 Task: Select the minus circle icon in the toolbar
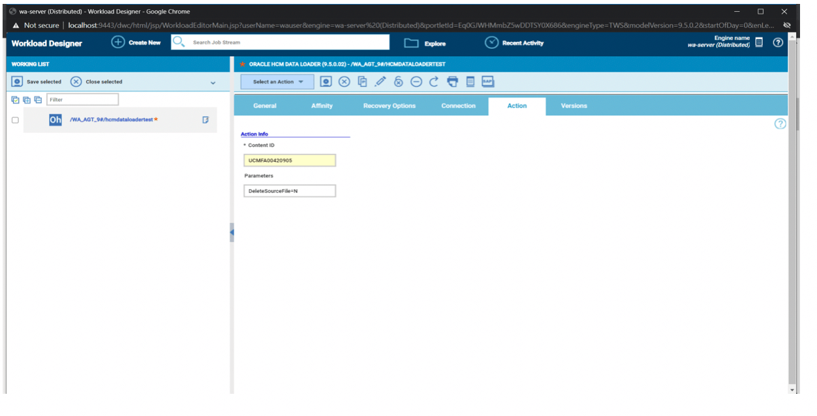point(416,82)
